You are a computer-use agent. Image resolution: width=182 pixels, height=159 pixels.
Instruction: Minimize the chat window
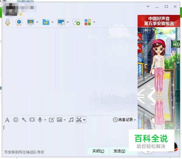157,7
